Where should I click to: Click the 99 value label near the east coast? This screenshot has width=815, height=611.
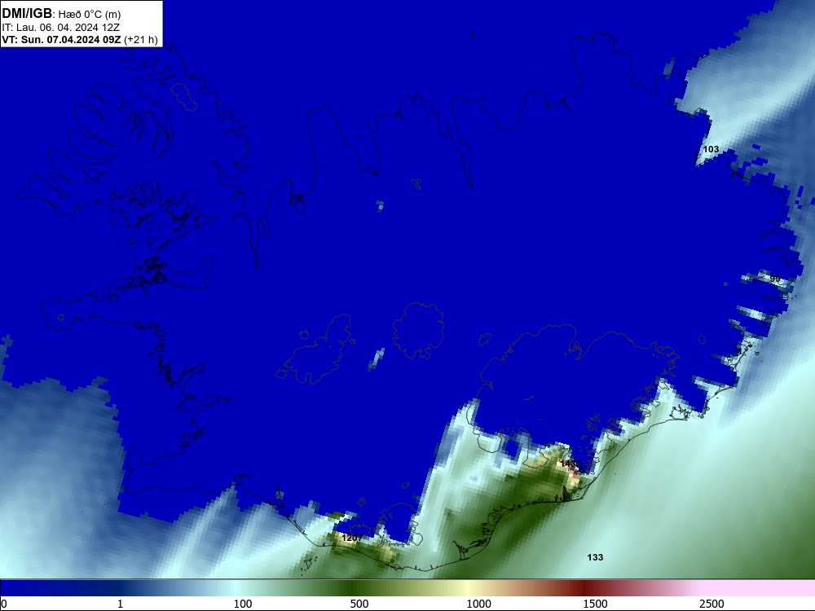(775, 279)
